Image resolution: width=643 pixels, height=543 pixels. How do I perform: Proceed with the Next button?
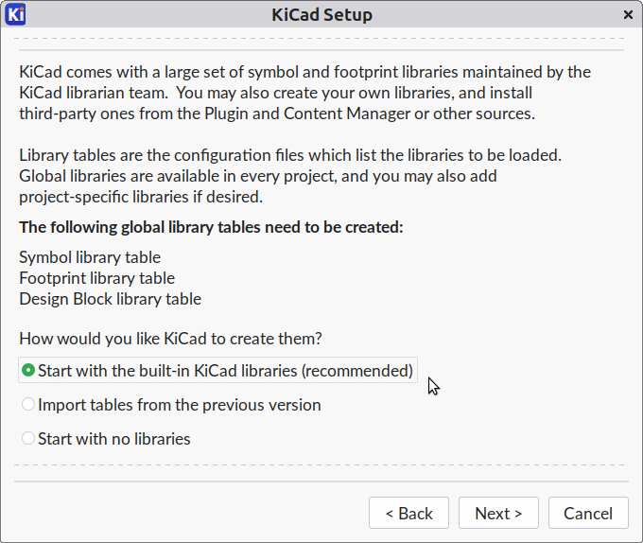tap(498, 513)
